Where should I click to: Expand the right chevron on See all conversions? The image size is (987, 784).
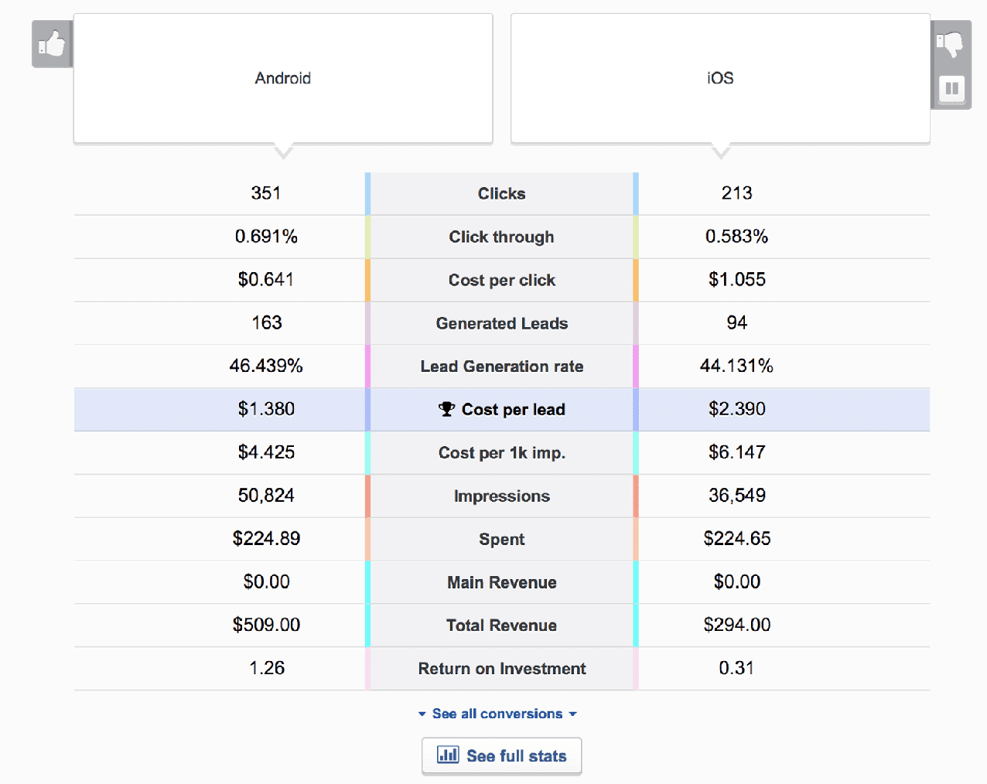[x=573, y=714]
